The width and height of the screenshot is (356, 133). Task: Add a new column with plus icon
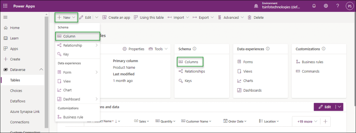325,122
